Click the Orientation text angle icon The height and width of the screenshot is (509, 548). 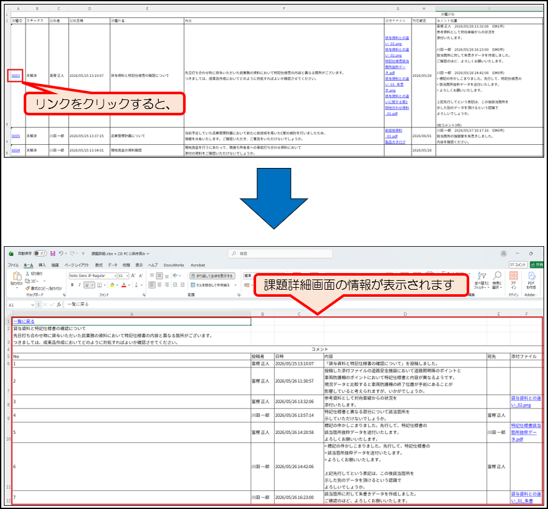tap(175, 276)
